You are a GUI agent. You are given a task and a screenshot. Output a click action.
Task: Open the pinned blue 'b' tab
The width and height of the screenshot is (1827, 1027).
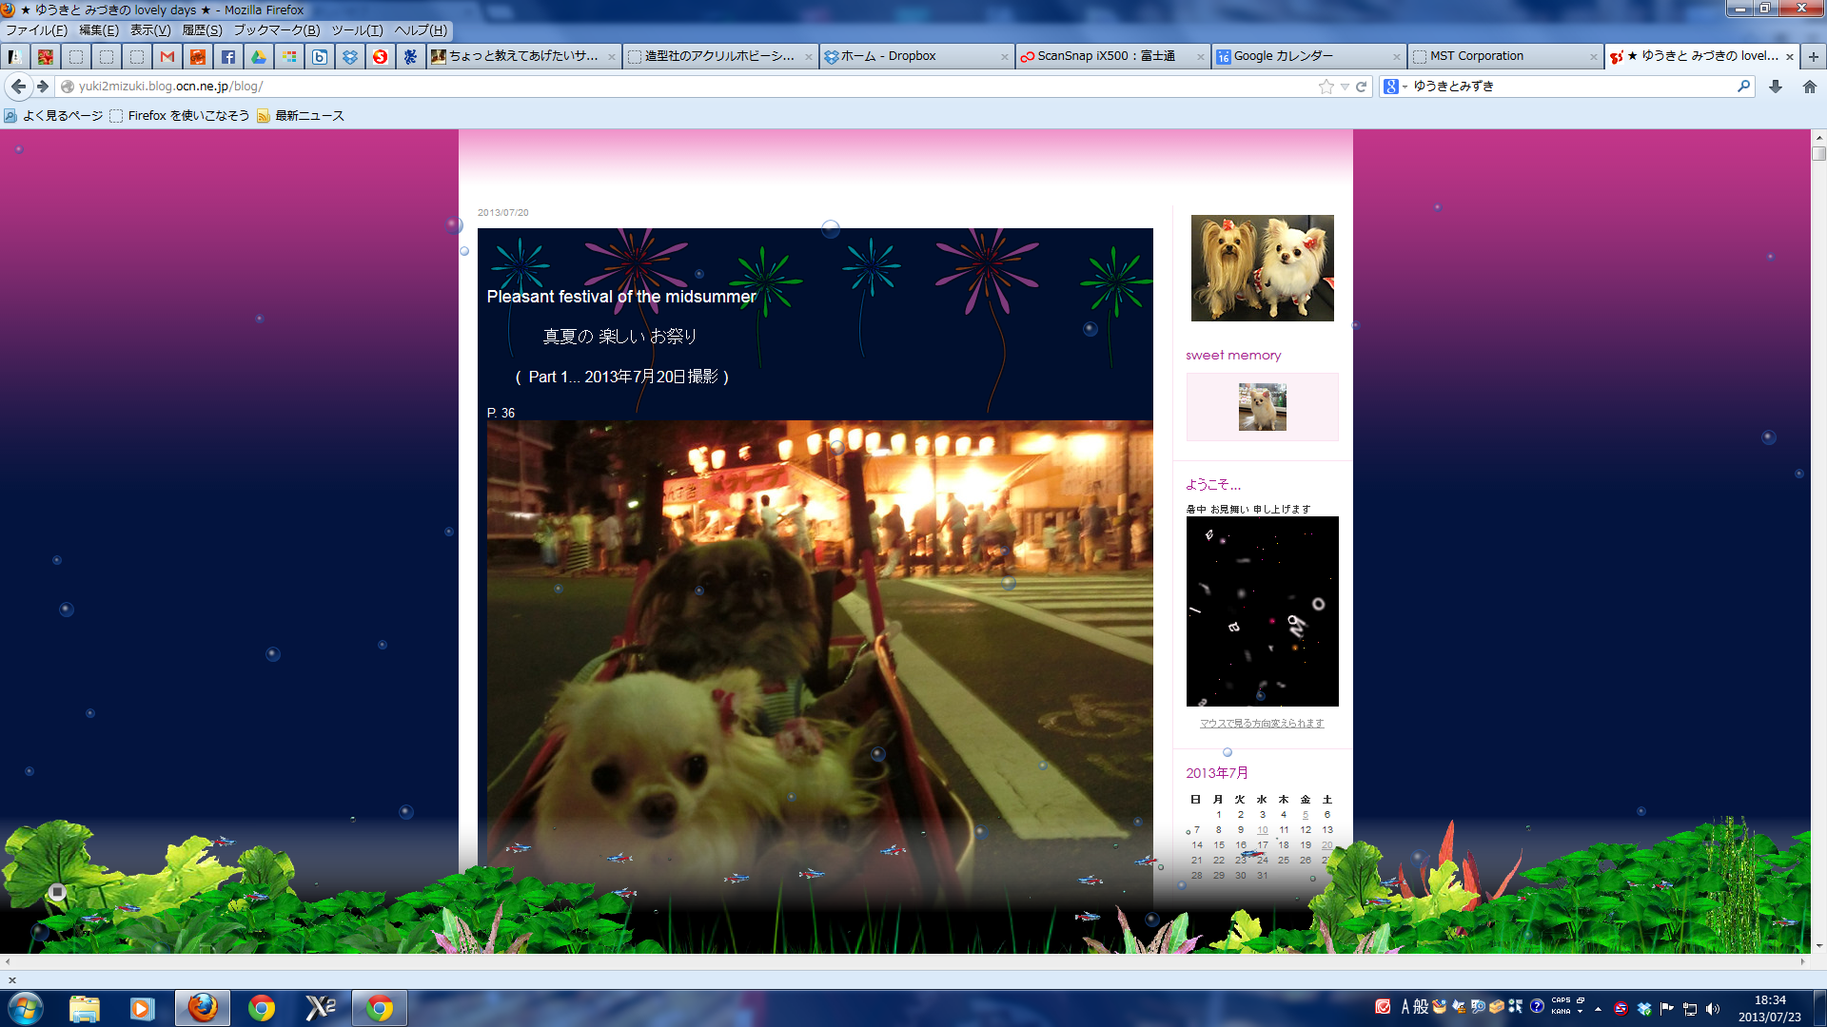coord(320,57)
